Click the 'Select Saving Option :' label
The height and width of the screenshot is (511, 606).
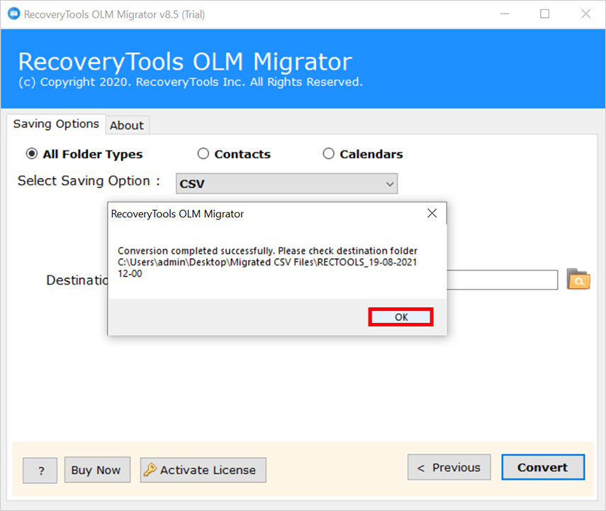[x=89, y=181]
